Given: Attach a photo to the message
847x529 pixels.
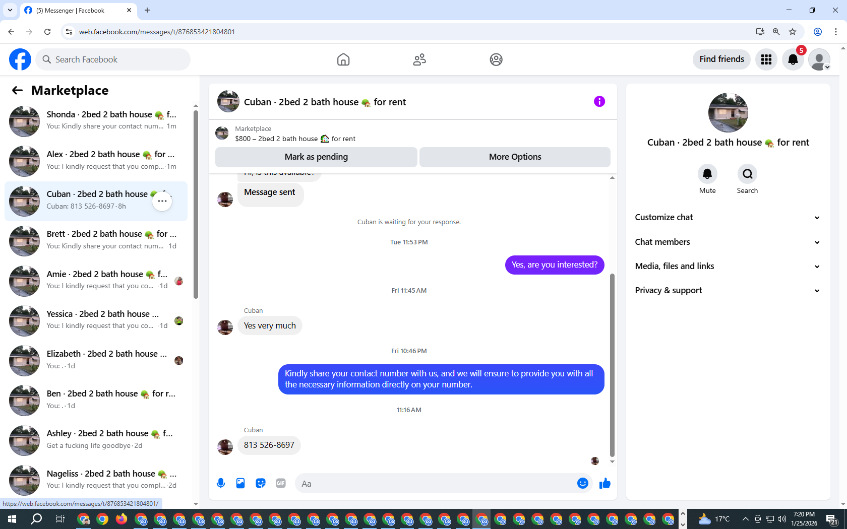Looking at the screenshot, I should (240, 484).
